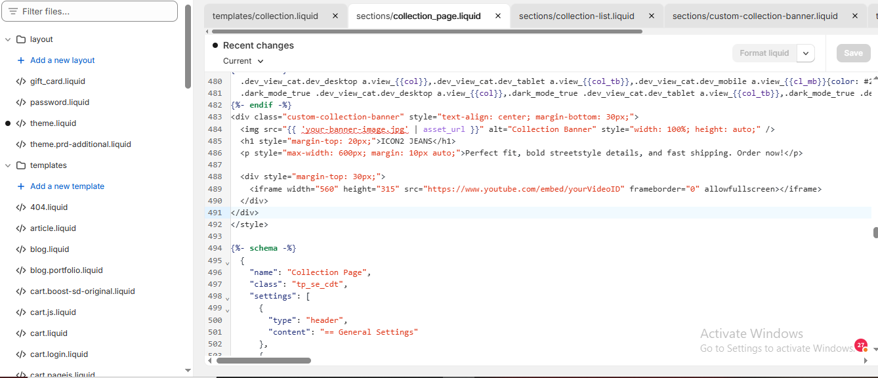The width and height of the screenshot is (878, 378).
Task: Click Add a new template link
Action: [67, 186]
